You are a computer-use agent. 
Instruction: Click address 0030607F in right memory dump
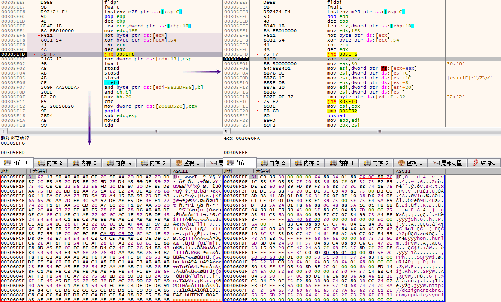236,290
